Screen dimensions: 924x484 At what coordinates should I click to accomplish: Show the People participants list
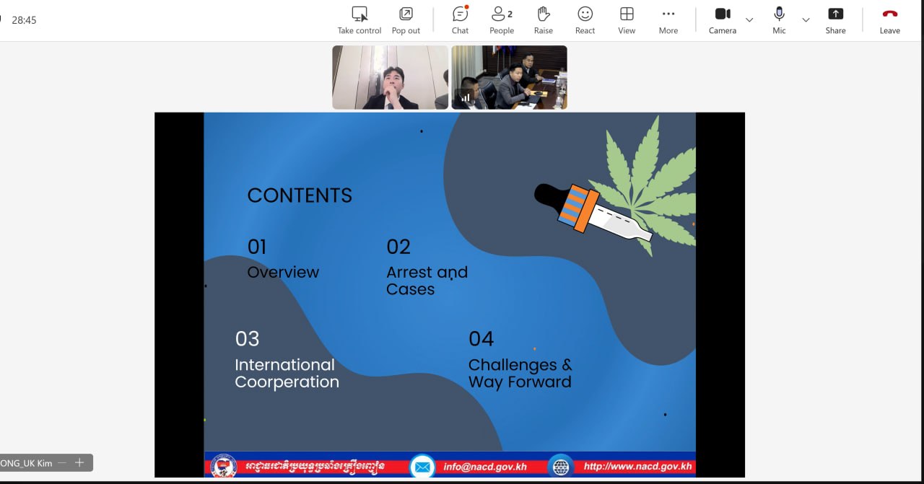click(x=502, y=20)
